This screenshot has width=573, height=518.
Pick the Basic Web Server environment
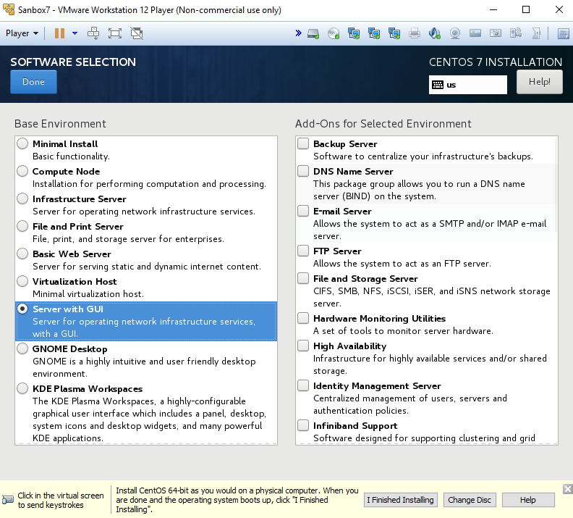coord(22,254)
